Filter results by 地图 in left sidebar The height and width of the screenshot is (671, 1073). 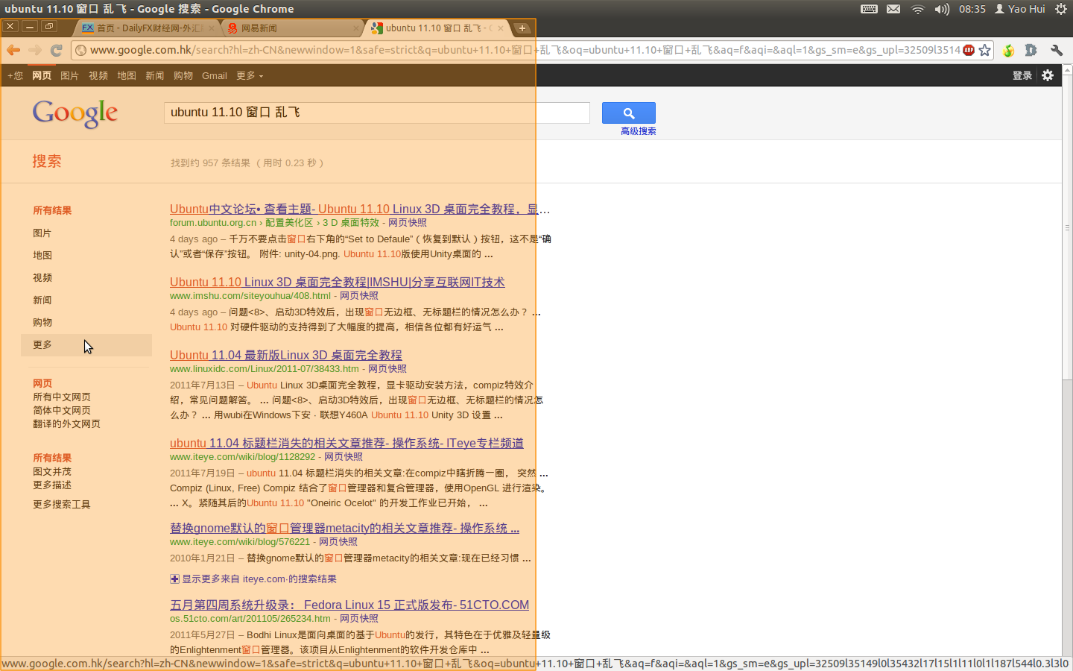coord(42,256)
